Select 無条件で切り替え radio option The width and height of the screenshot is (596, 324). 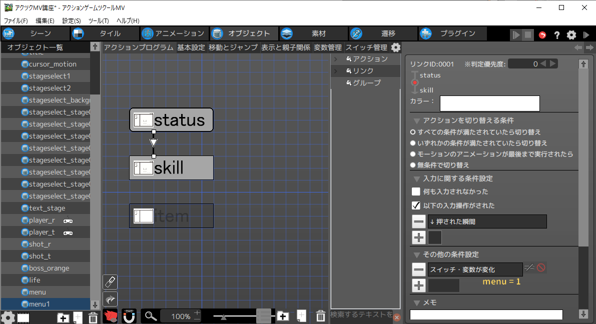[x=413, y=165]
